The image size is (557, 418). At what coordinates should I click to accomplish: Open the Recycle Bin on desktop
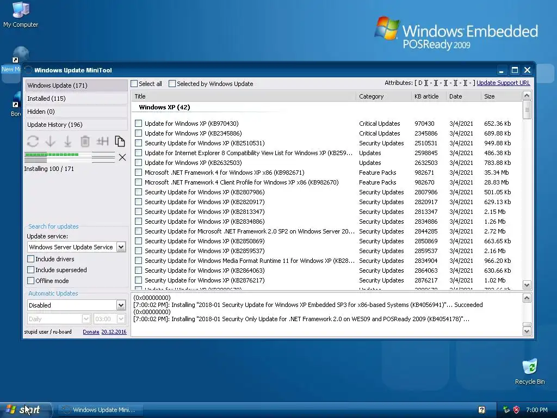click(530, 371)
